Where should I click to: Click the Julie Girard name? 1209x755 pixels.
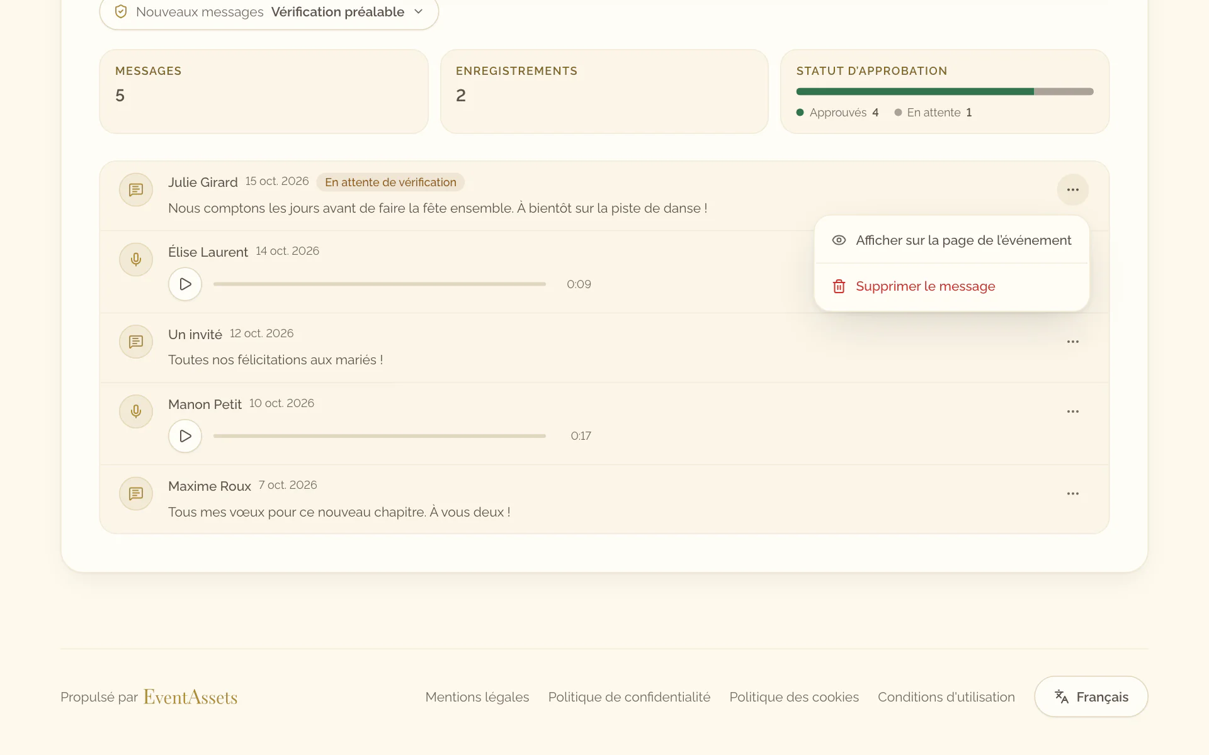point(203,182)
